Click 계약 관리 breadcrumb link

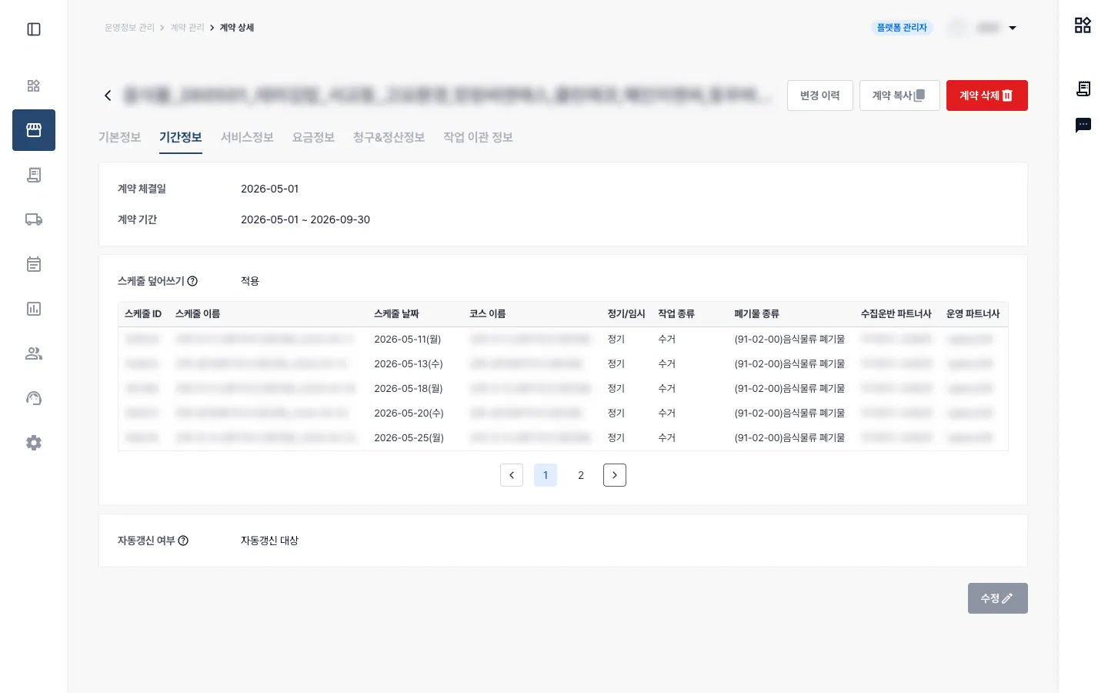tap(188, 28)
